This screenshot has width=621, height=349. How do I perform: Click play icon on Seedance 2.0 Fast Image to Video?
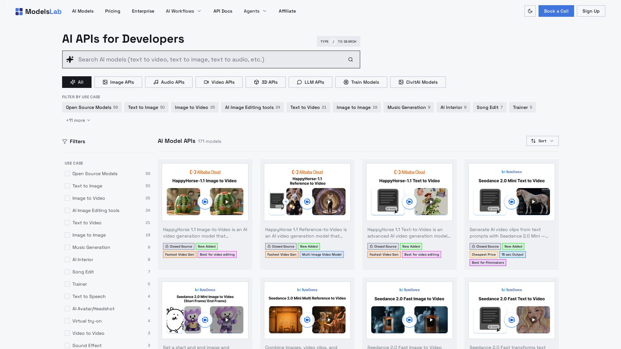[x=431, y=320]
